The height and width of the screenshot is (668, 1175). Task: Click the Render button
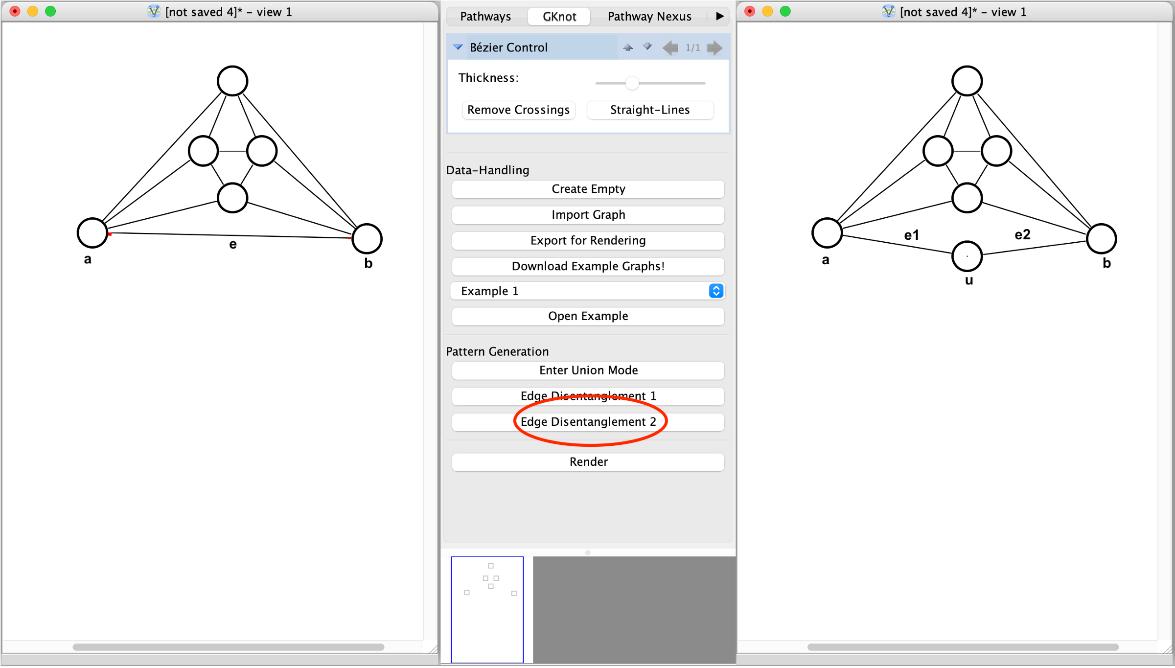pyautogui.click(x=588, y=462)
